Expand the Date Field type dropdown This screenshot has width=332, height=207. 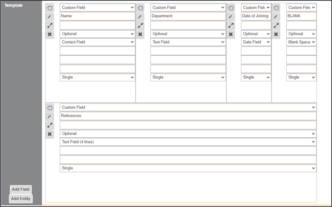click(x=256, y=42)
